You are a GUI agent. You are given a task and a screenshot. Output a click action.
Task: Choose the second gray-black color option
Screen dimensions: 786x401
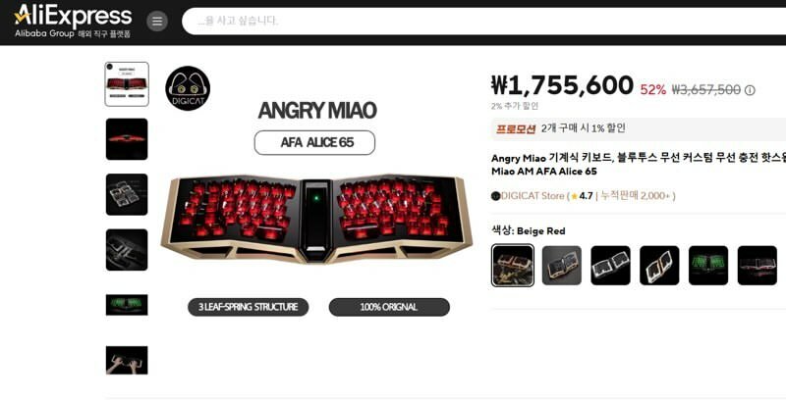click(562, 266)
